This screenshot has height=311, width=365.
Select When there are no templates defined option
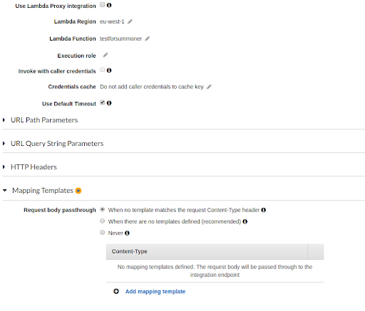coord(102,221)
